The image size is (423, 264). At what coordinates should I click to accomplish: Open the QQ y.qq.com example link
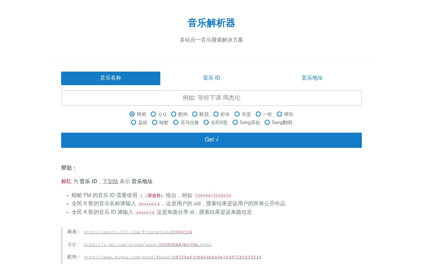[148, 245]
